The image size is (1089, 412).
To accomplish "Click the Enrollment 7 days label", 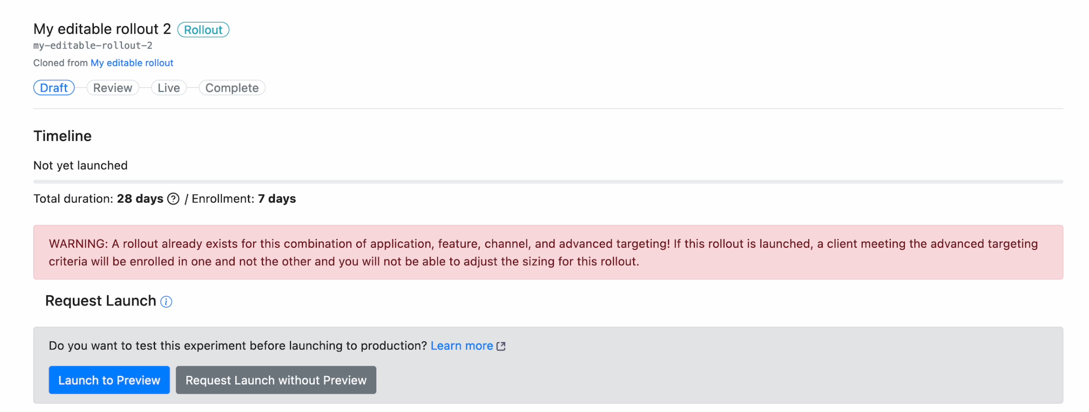I will tap(244, 199).
